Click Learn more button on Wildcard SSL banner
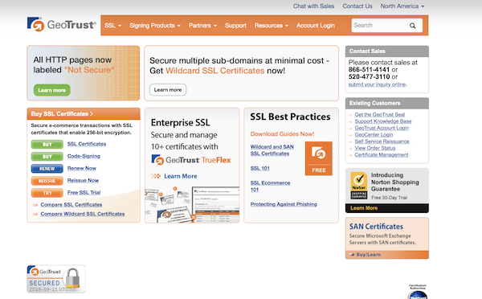 [x=168, y=90]
